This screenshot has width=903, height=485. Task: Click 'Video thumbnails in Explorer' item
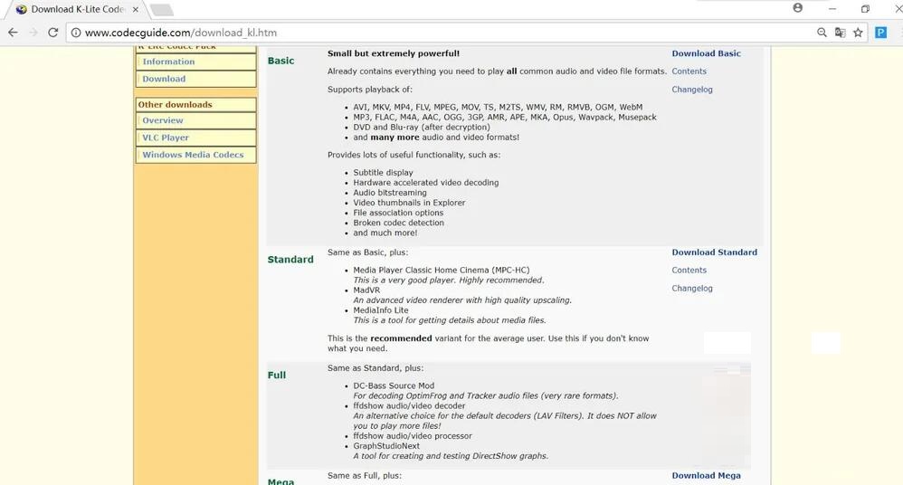coord(409,203)
